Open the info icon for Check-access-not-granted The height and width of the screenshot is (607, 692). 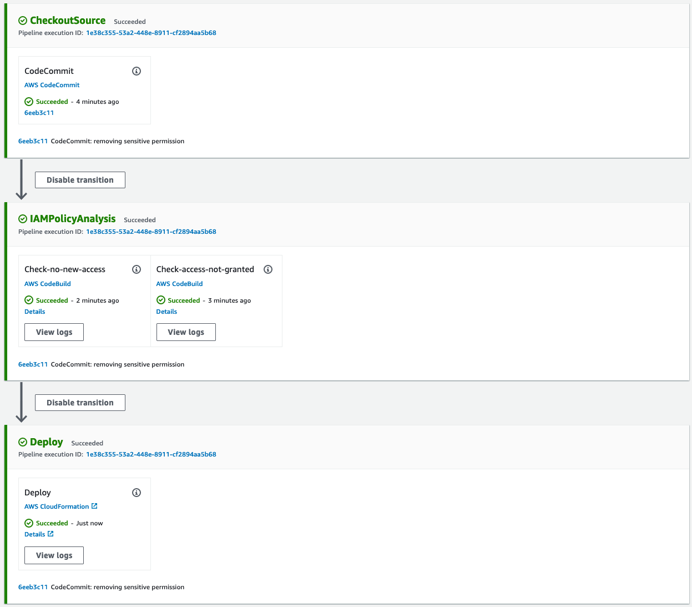268,269
